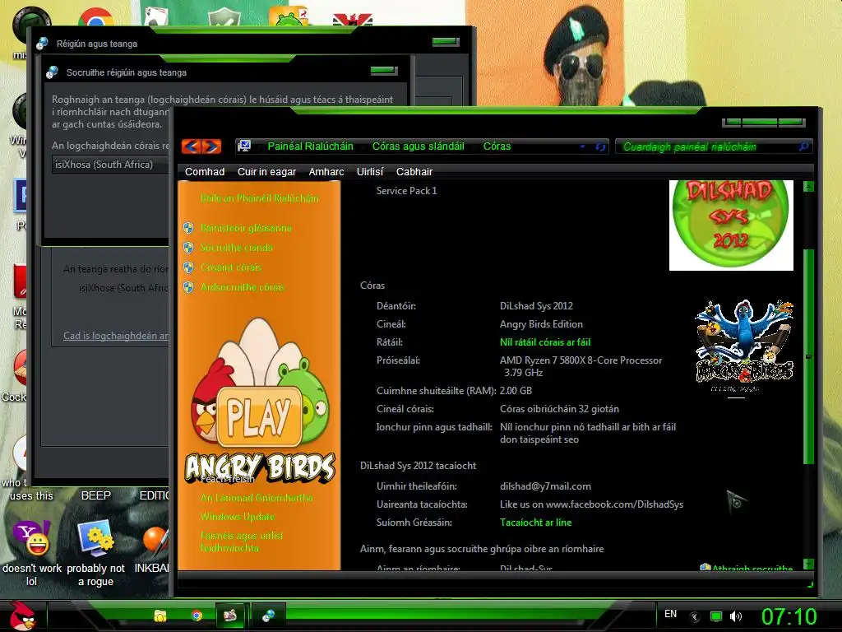Select the Córas breadcrumb
Image resolution: width=842 pixels, height=632 pixels.
pos(497,146)
